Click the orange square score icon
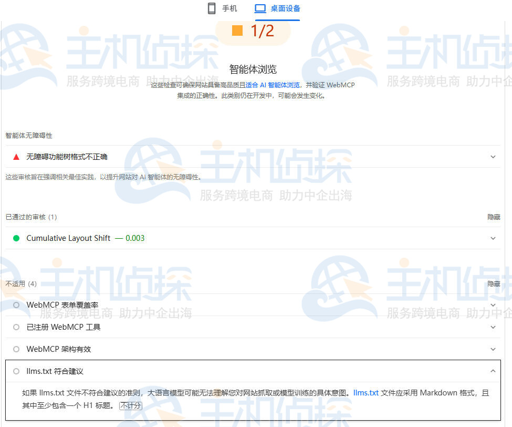Image resolution: width=512 pixels, height=427 pixels. tap(237, 30)
